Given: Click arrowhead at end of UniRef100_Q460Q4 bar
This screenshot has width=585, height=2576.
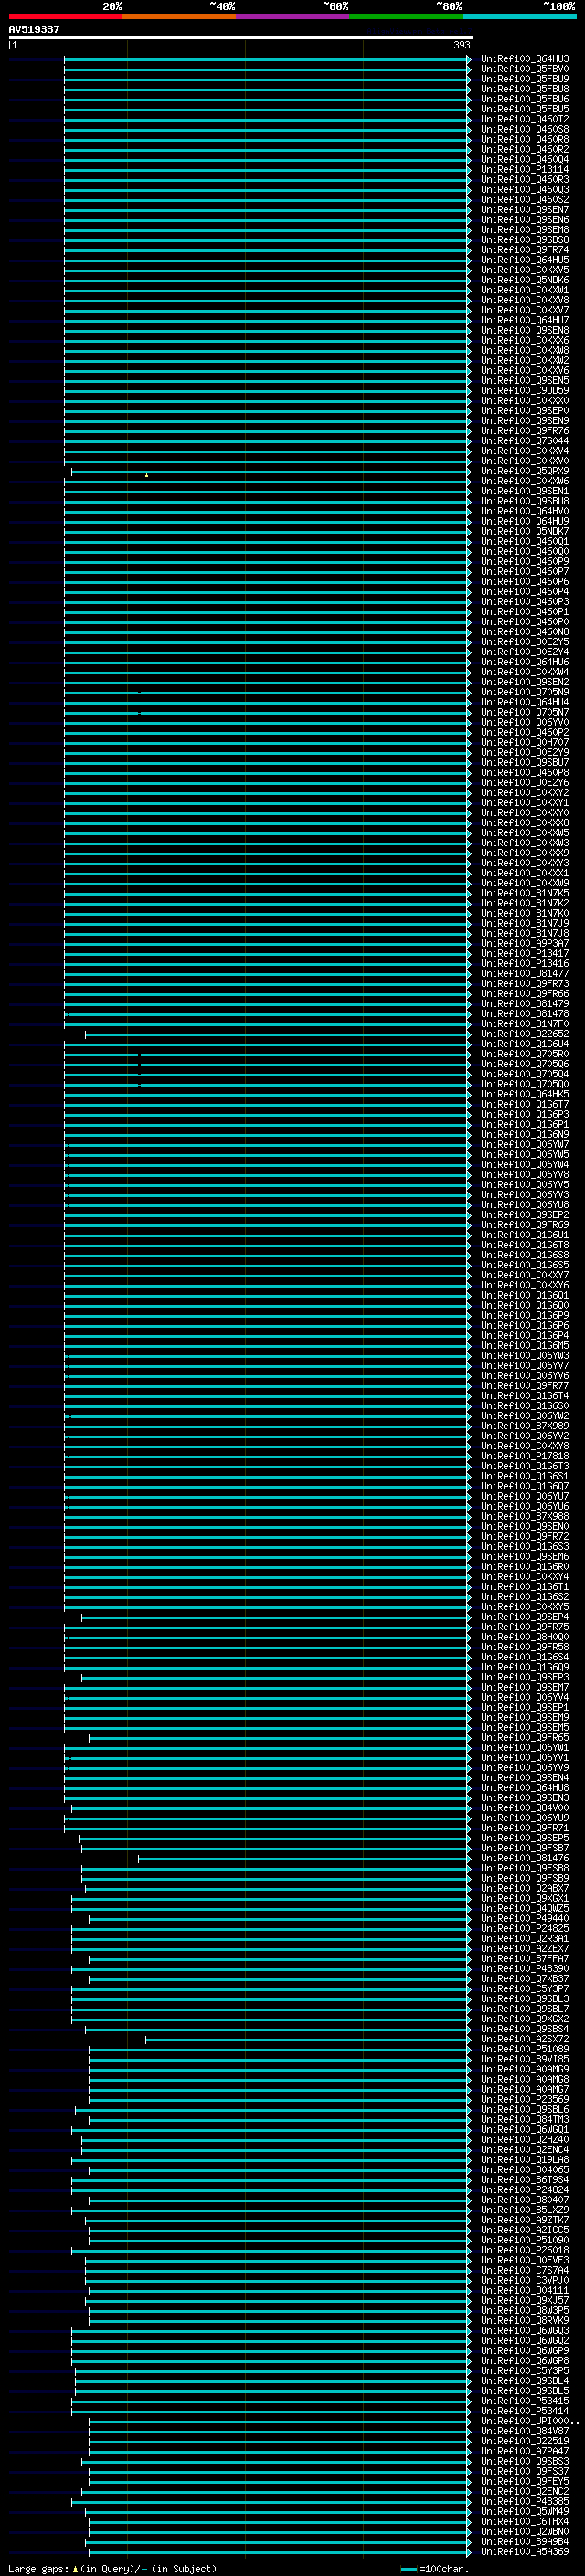Looking at the screenshot, I should (469, 160).
